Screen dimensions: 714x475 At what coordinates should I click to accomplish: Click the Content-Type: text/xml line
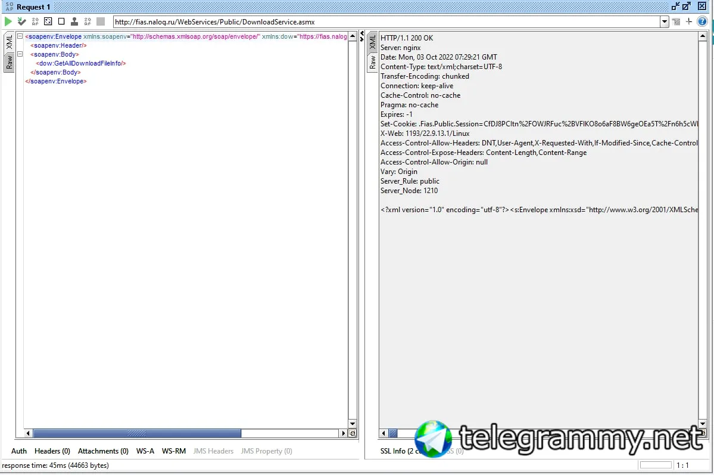[441, 67]
